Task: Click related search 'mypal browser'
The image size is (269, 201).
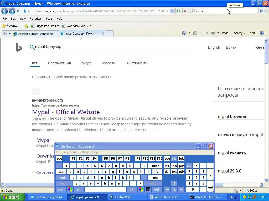Action: coord(232,116)
